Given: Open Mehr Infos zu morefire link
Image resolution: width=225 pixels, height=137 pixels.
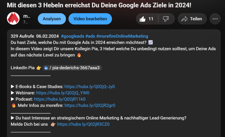Looking at the screenshot, I should pyautogui.click(x=90, y=105).
